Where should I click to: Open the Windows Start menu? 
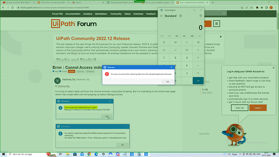[x=3, y=154]
